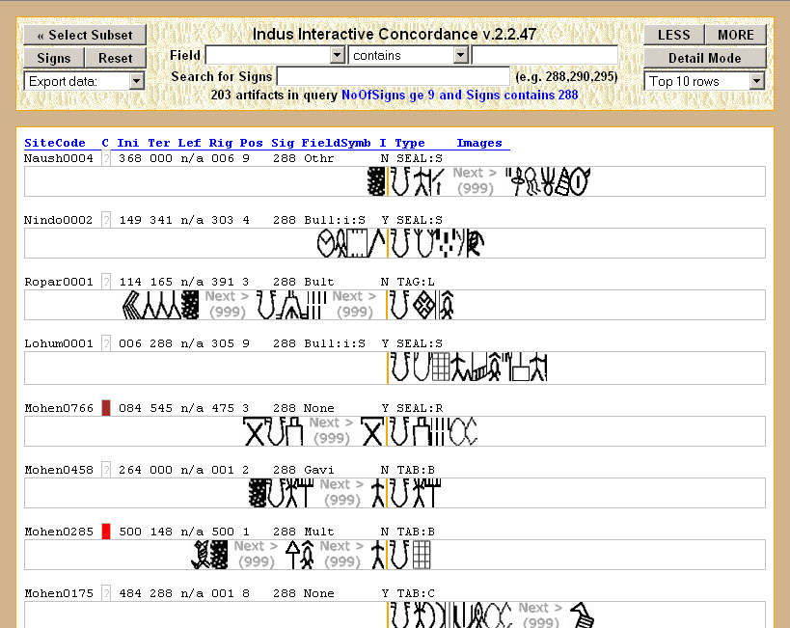This screenshot has width=790, height=628.
Task: Click the jar sign in Naush0004 inscription
Action: point(400,181)
